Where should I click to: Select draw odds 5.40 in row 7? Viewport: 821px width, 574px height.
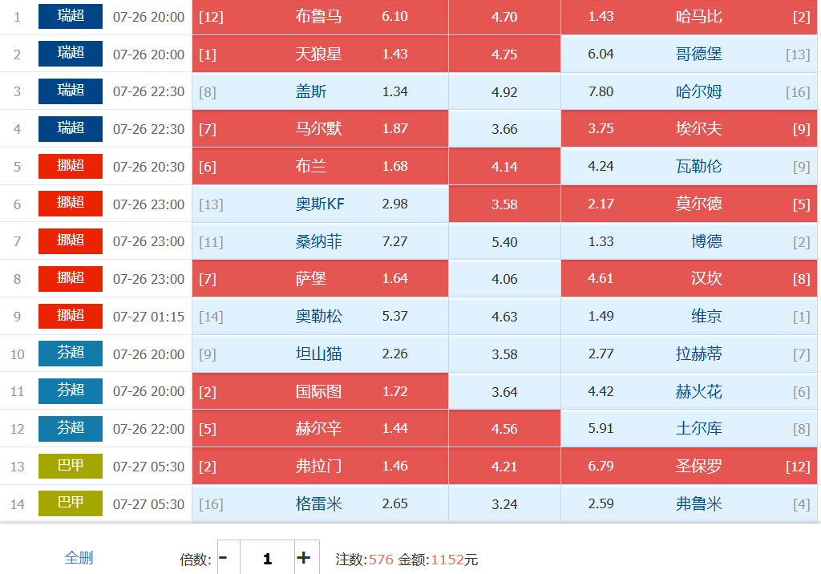[x=504, y=241]
